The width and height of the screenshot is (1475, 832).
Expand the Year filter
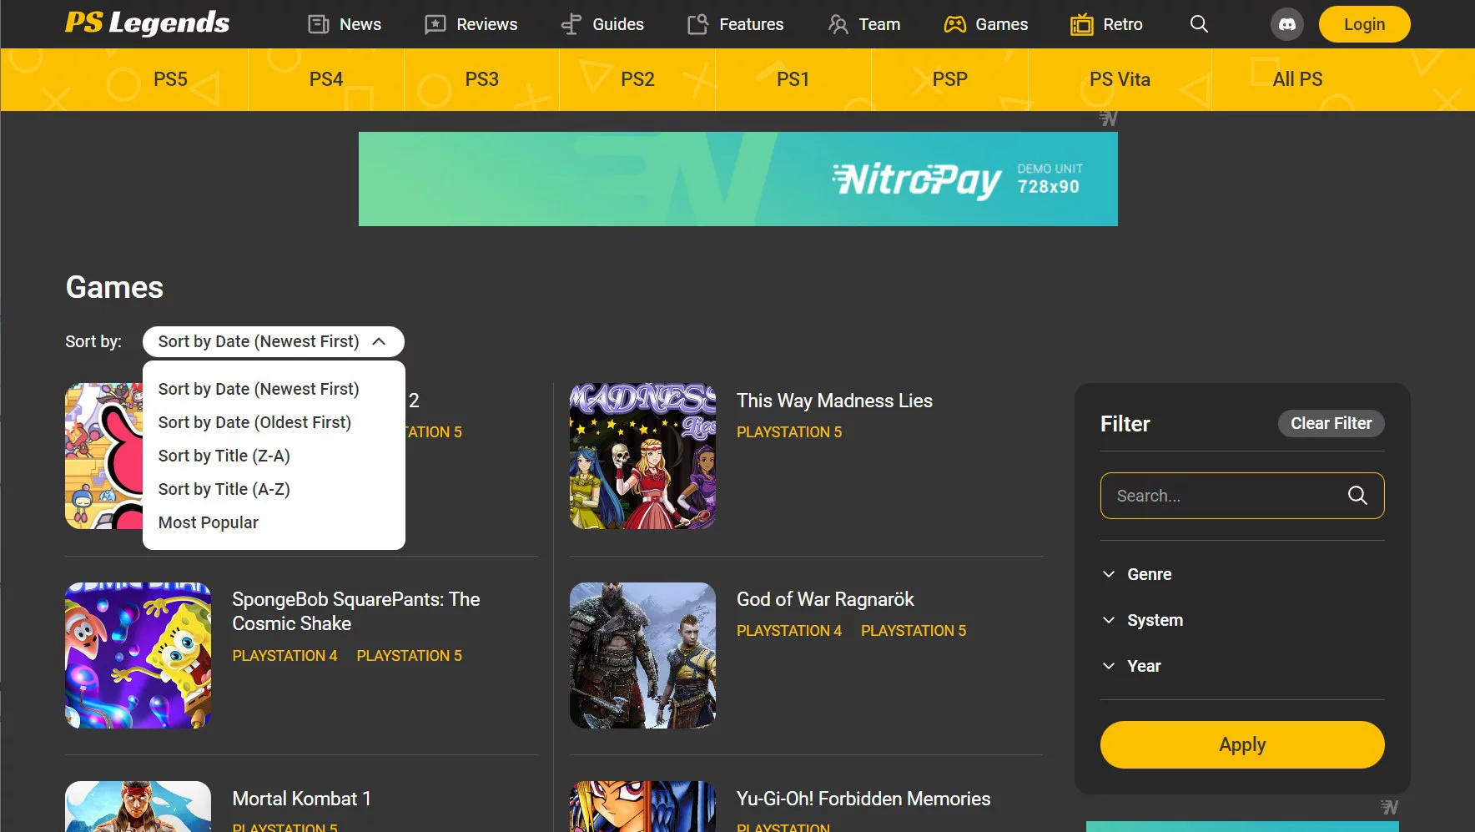1131,666
